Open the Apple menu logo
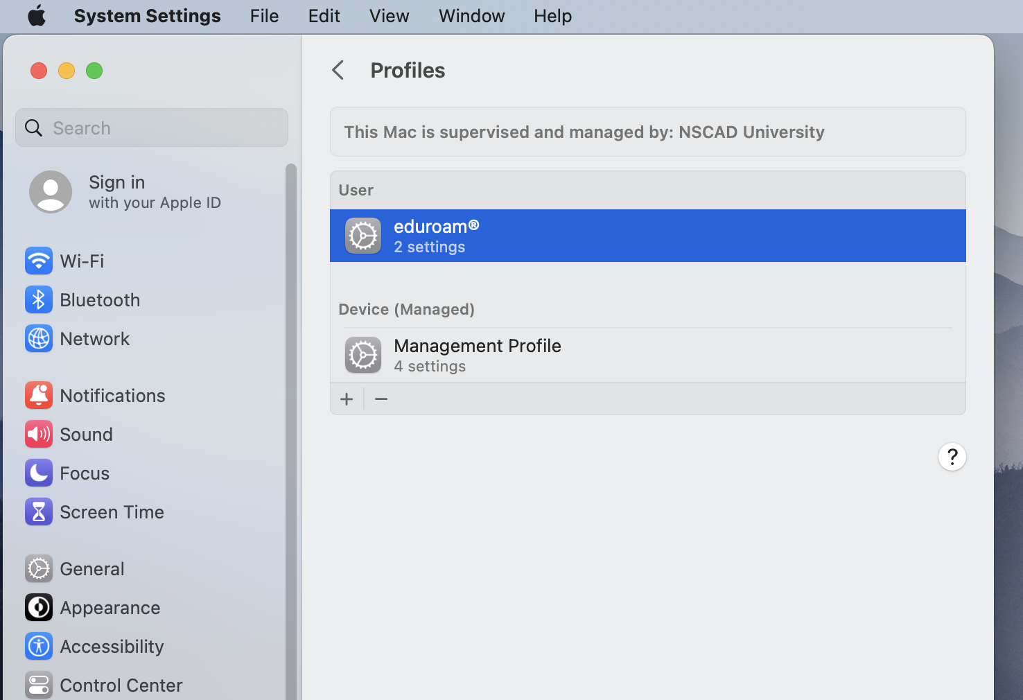The image size is (1023, 700). click(37, 15)
